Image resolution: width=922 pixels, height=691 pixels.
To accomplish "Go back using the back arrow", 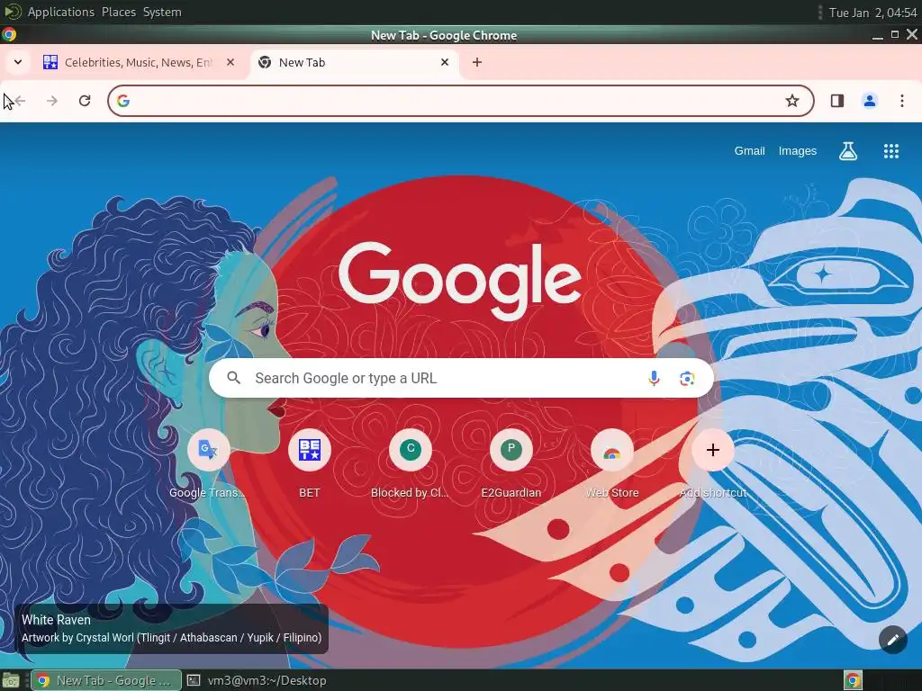I will 20,101.
